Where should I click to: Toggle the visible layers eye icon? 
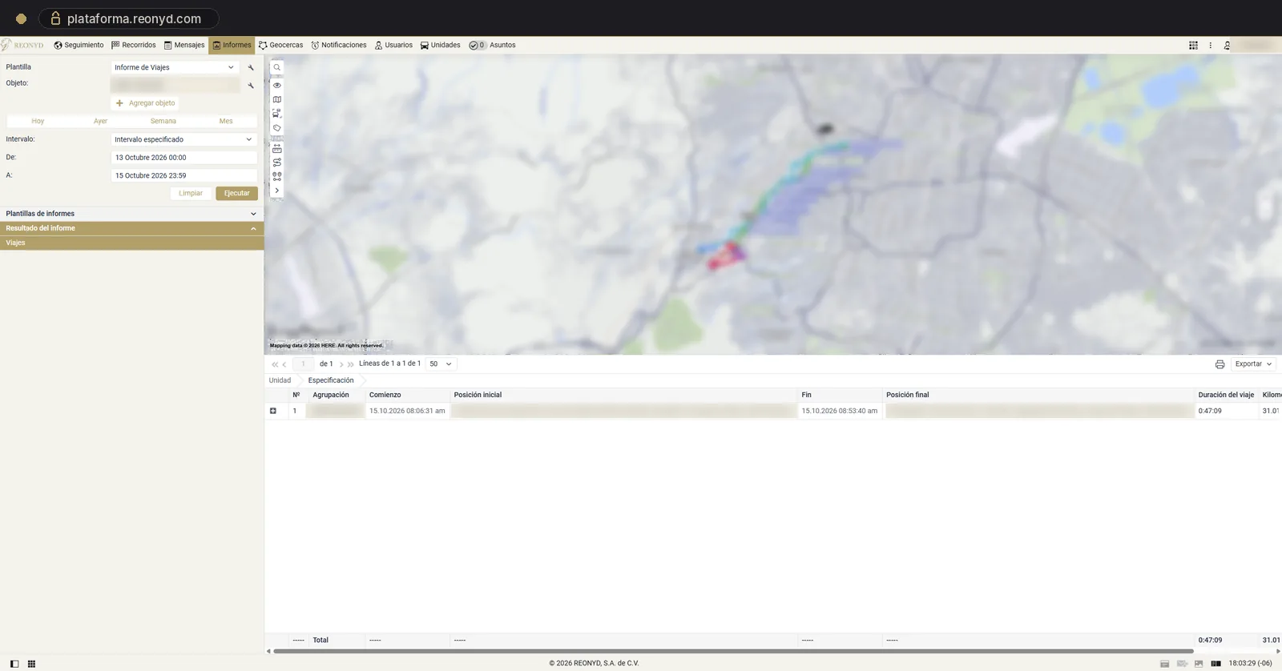(x=277, y=85)
